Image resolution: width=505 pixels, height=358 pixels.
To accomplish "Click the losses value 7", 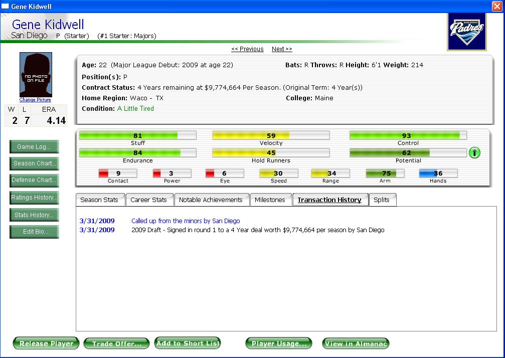I will coord(27,120).
